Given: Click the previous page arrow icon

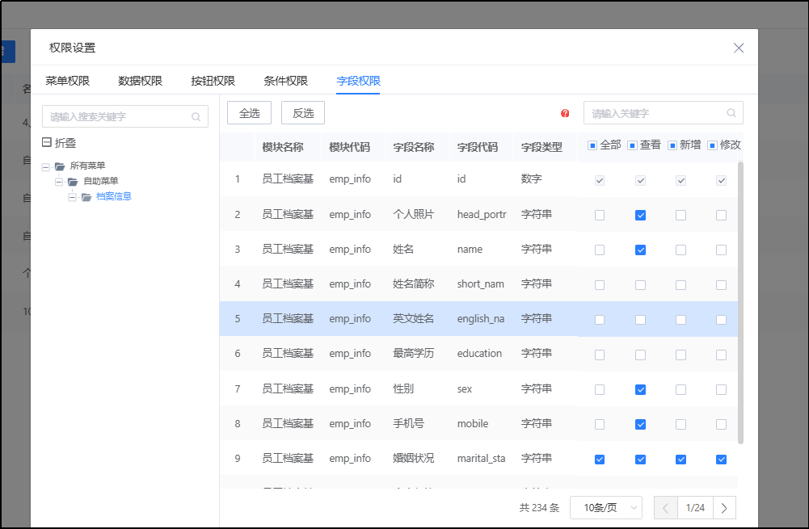Looking at the screenshot, I should tap(664, 507).
